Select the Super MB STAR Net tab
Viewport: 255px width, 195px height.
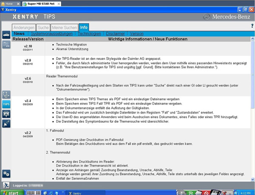41,4
